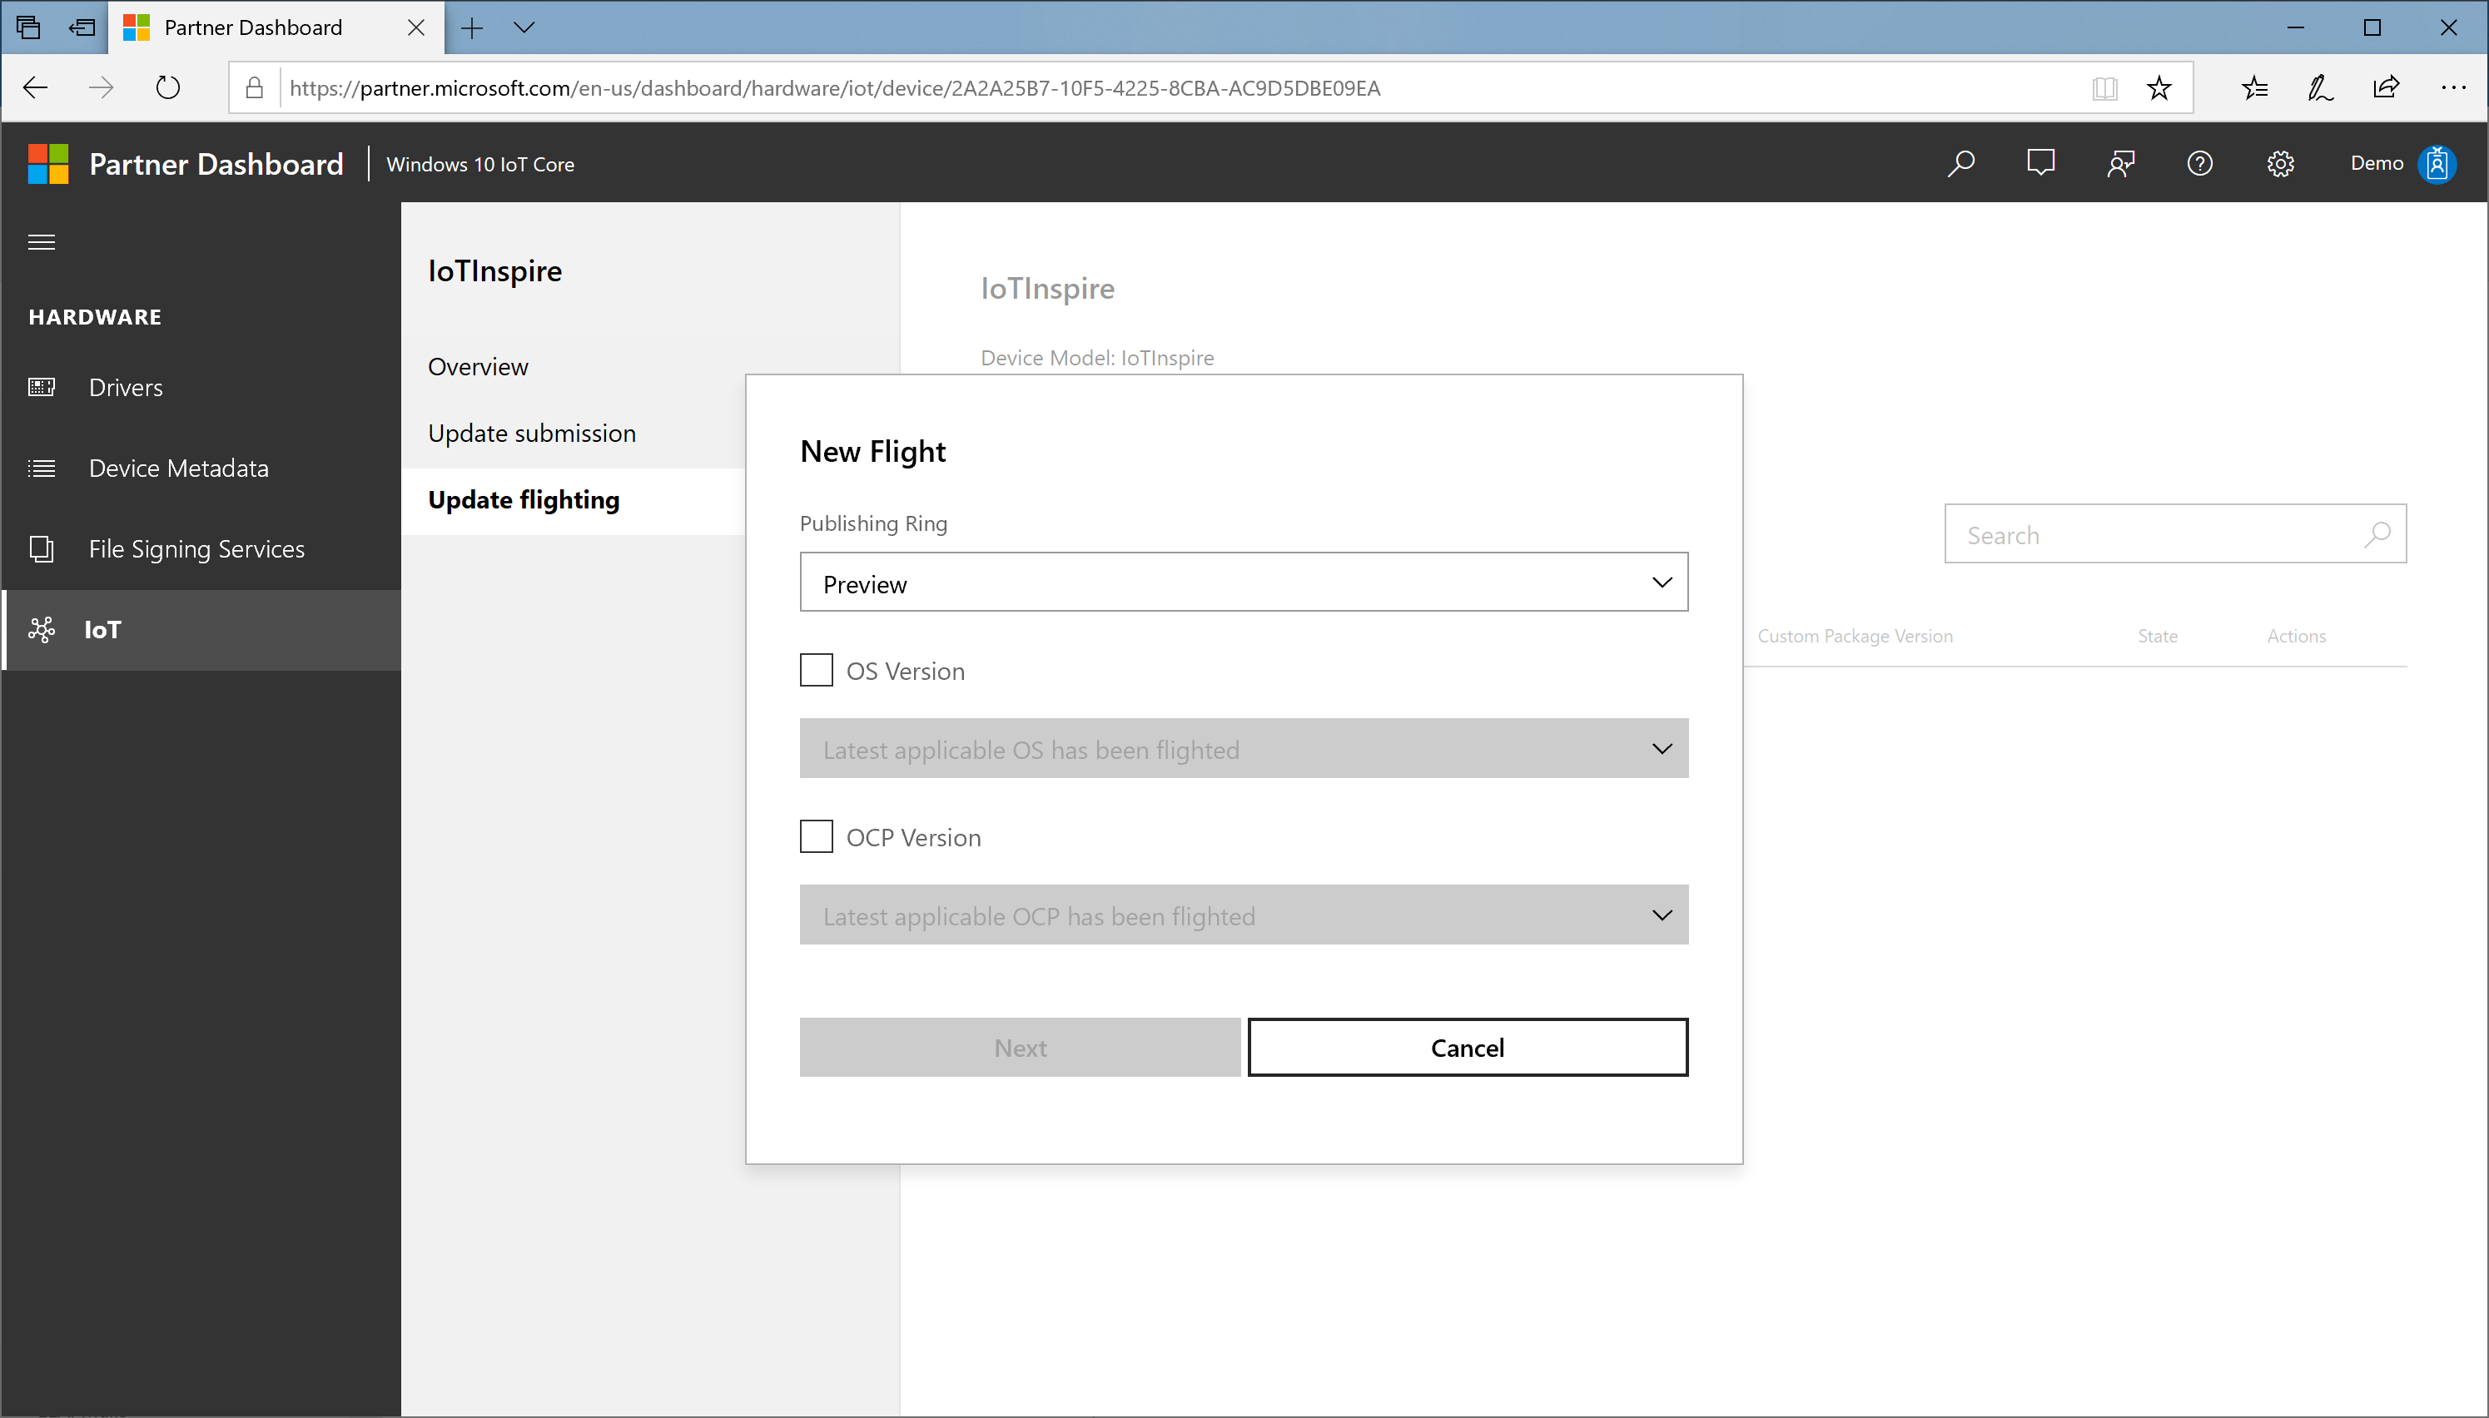
Task: Navigate to Update submission section
Action: click(x=532, y=432)
